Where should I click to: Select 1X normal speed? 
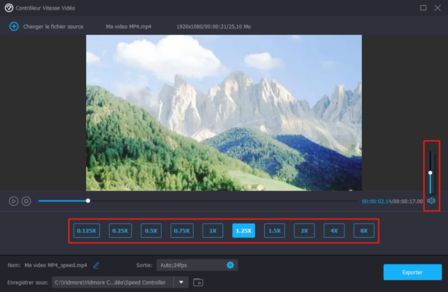(x=213, y=230)
